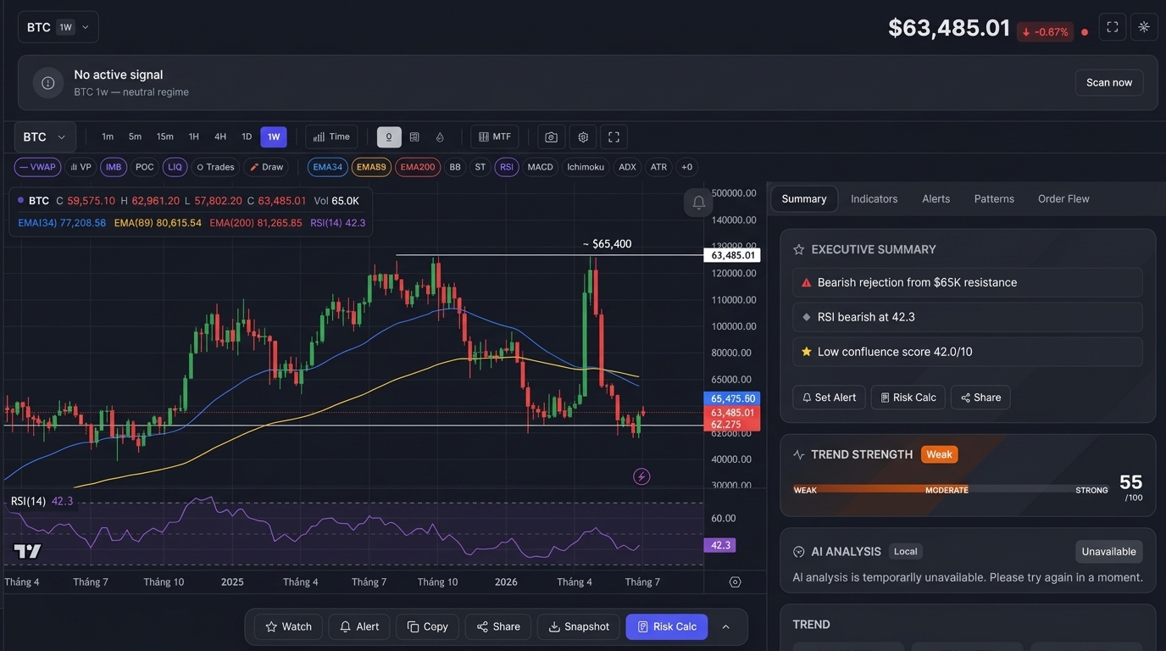Switch to the Alerts tab
The image size is (1166, 651).
point(936,199)
